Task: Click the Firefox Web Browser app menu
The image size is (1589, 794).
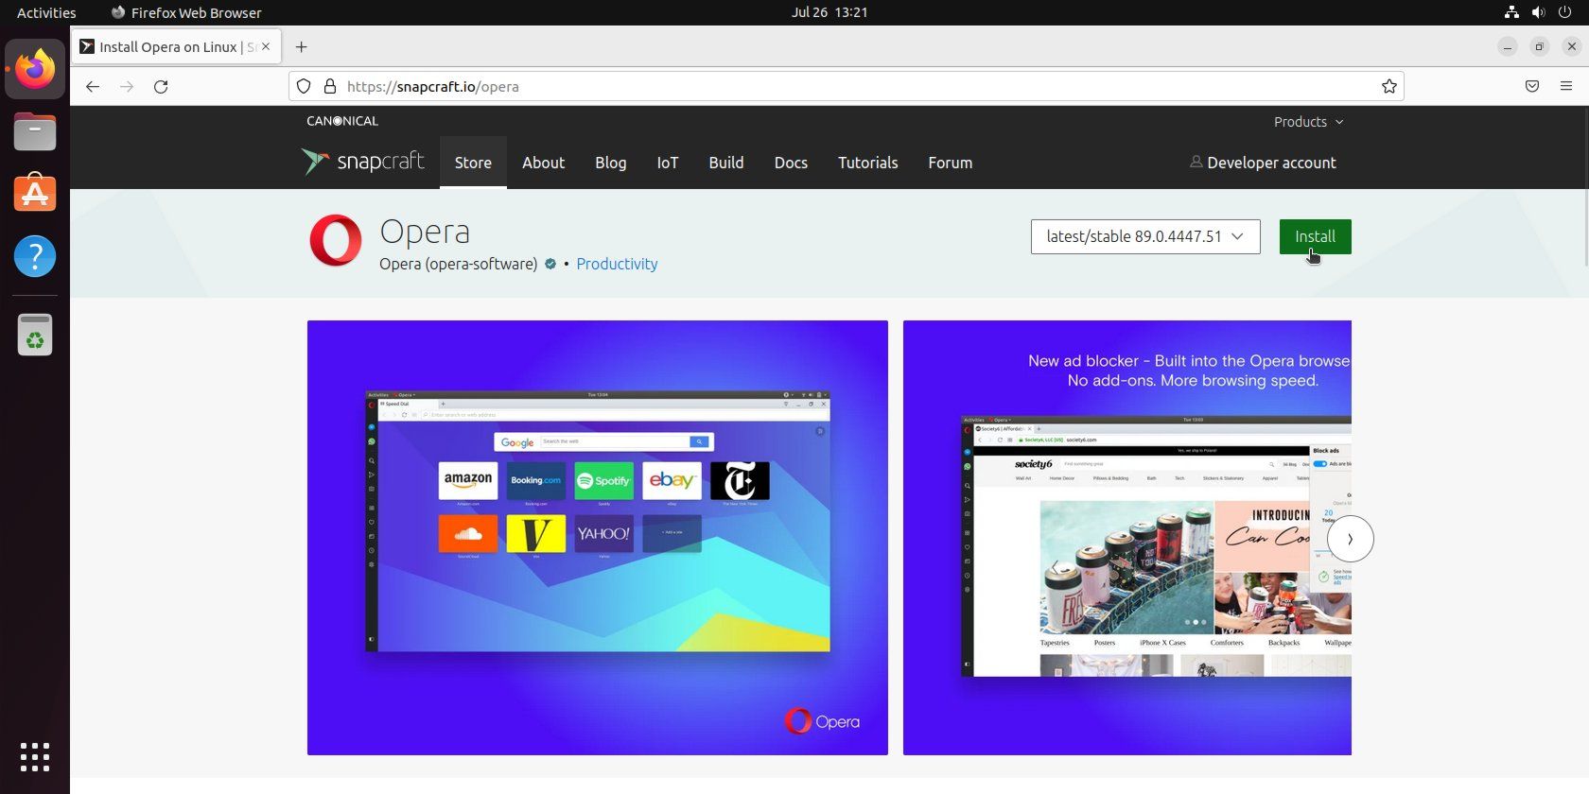Action: 186,12
